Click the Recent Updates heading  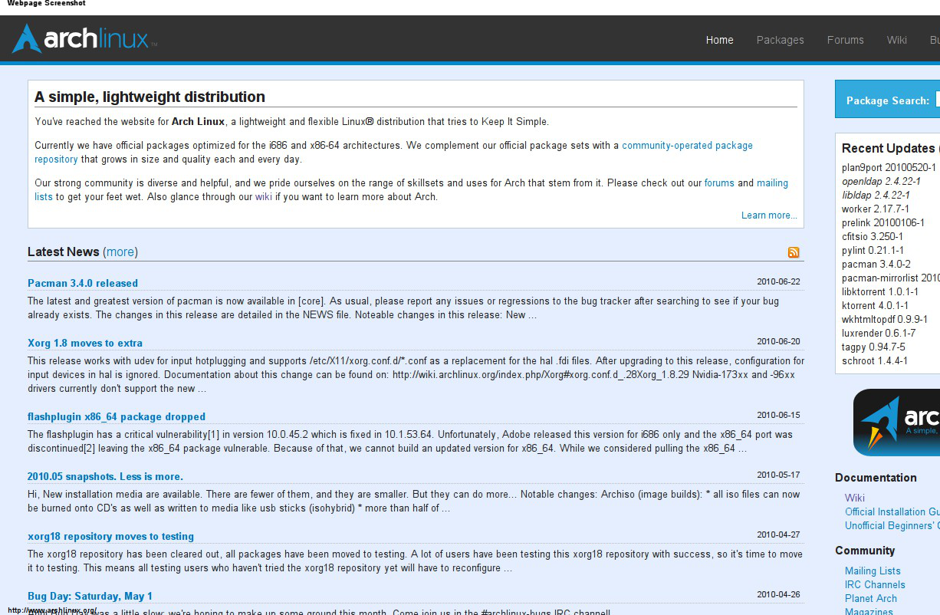pyautogui.click(x=890, y=148)
